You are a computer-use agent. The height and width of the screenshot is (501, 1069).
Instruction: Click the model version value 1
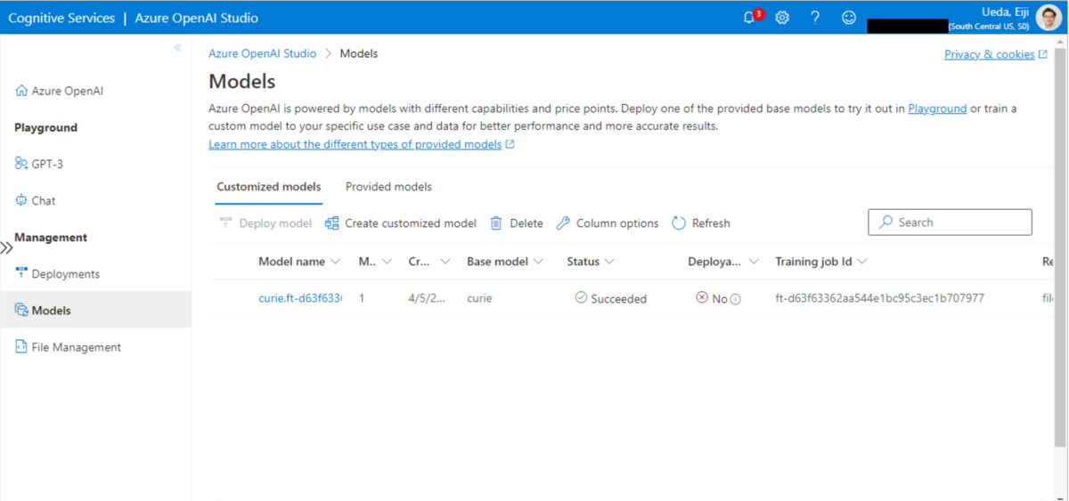click(362, 298)
